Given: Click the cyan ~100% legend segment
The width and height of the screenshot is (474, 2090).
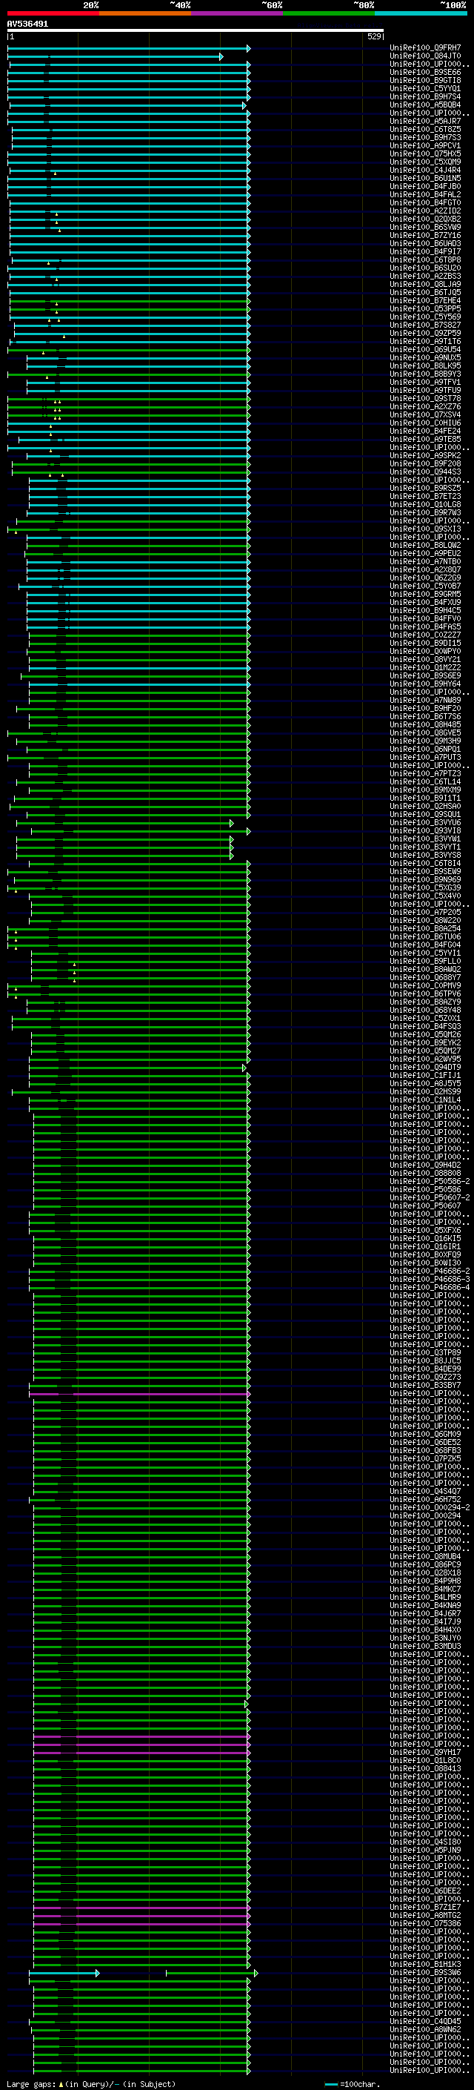Looking at the screenshot, I should [421, 13].
